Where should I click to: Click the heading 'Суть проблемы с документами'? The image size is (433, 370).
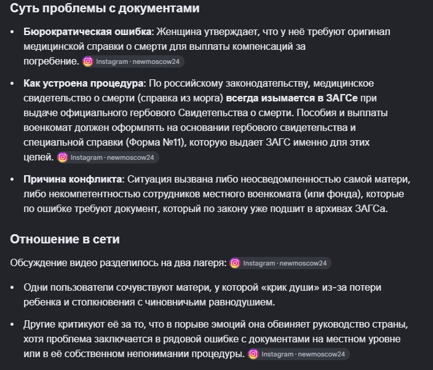pos(105,8)
